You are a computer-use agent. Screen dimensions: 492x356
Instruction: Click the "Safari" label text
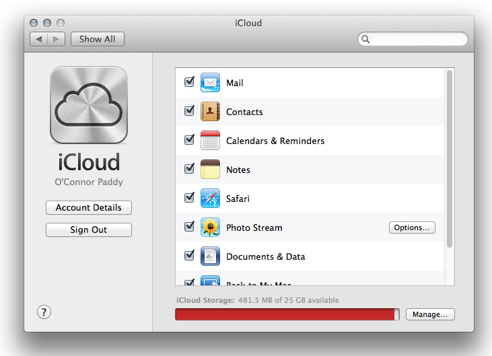pyautogui.click(x=238, y=199)
